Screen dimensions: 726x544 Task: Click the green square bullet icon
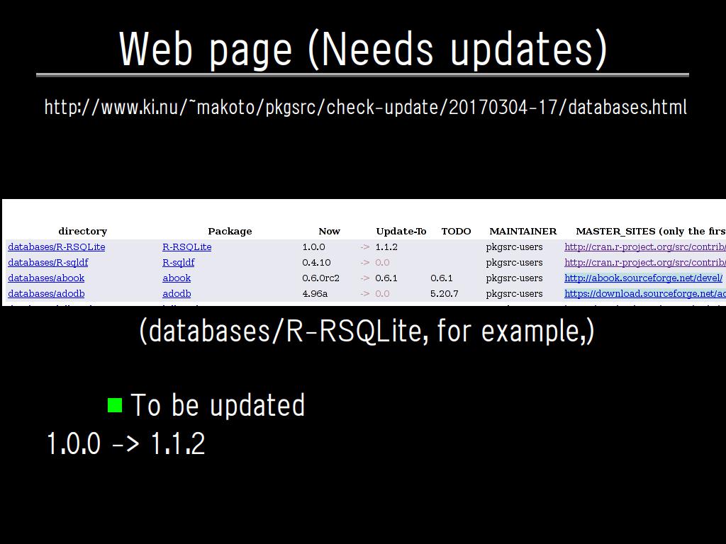pos(115,405)
